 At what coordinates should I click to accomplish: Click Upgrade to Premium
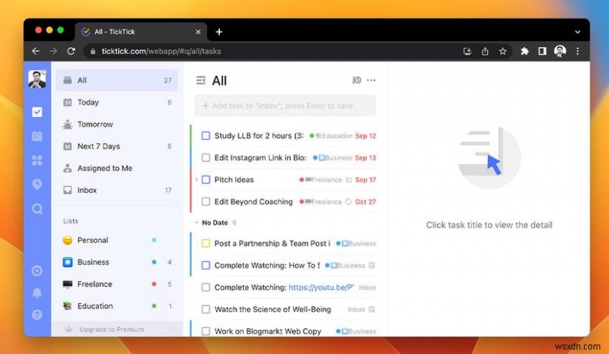[x=117, y=329]
